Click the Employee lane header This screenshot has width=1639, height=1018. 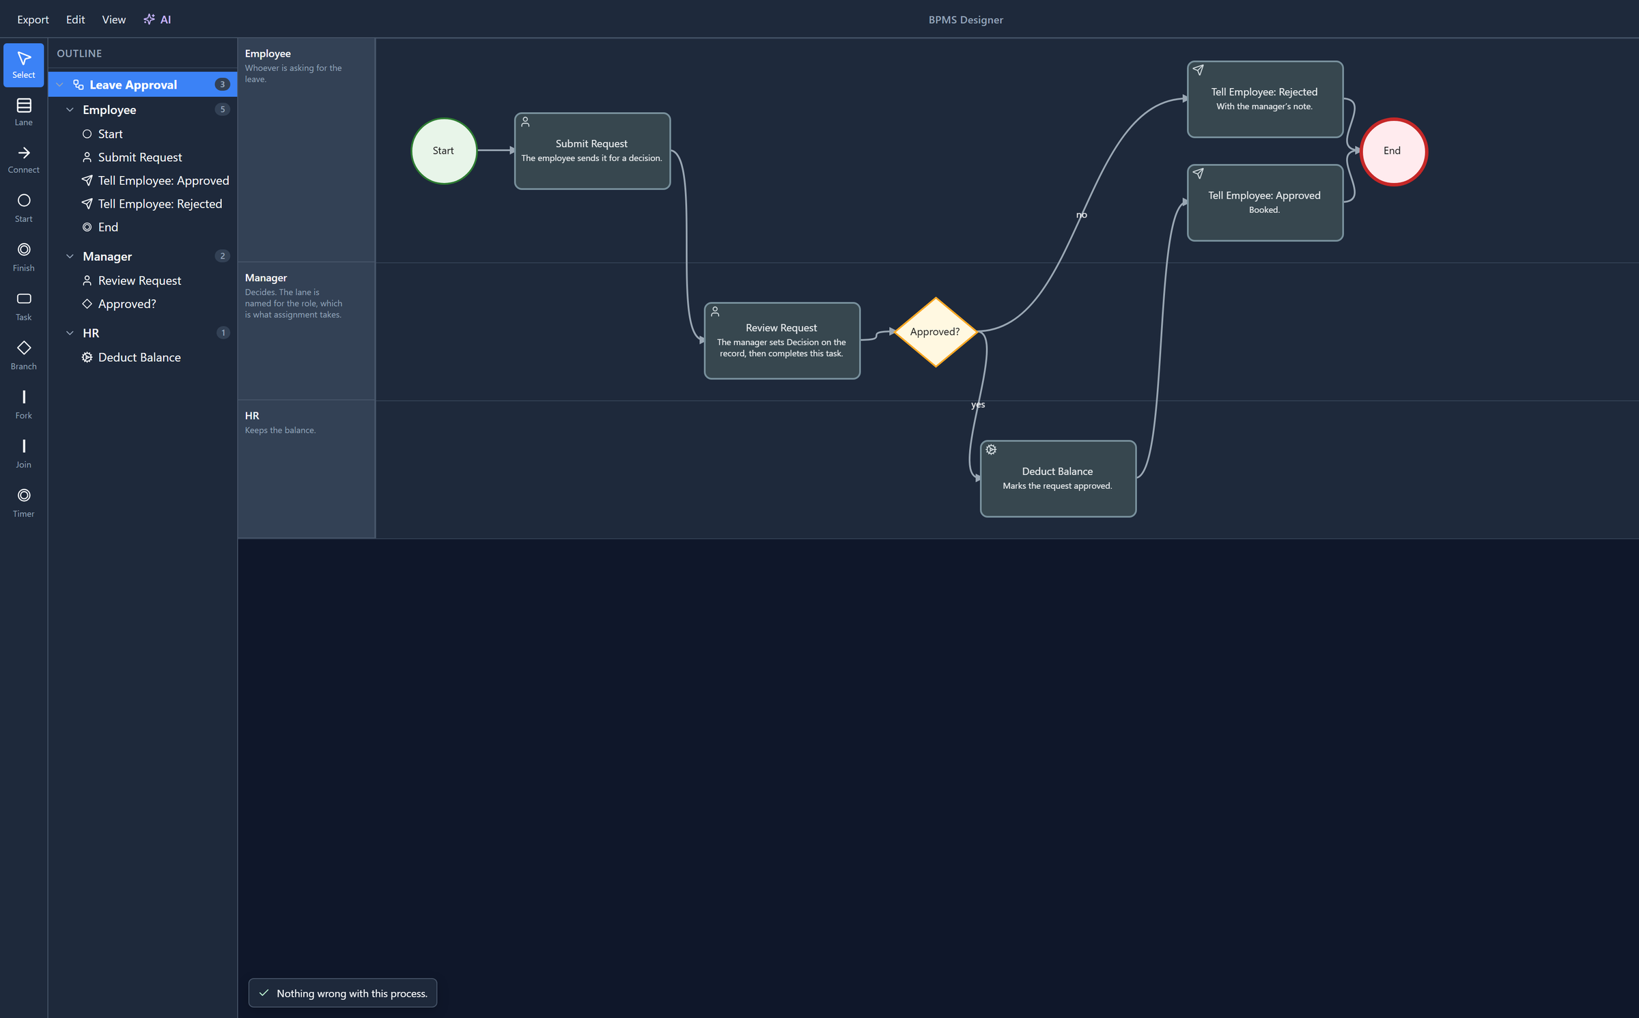307,150
